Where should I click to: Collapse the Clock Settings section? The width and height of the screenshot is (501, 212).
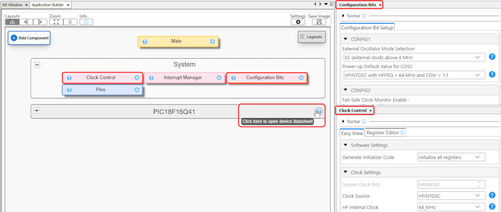[x=346, y=173]
